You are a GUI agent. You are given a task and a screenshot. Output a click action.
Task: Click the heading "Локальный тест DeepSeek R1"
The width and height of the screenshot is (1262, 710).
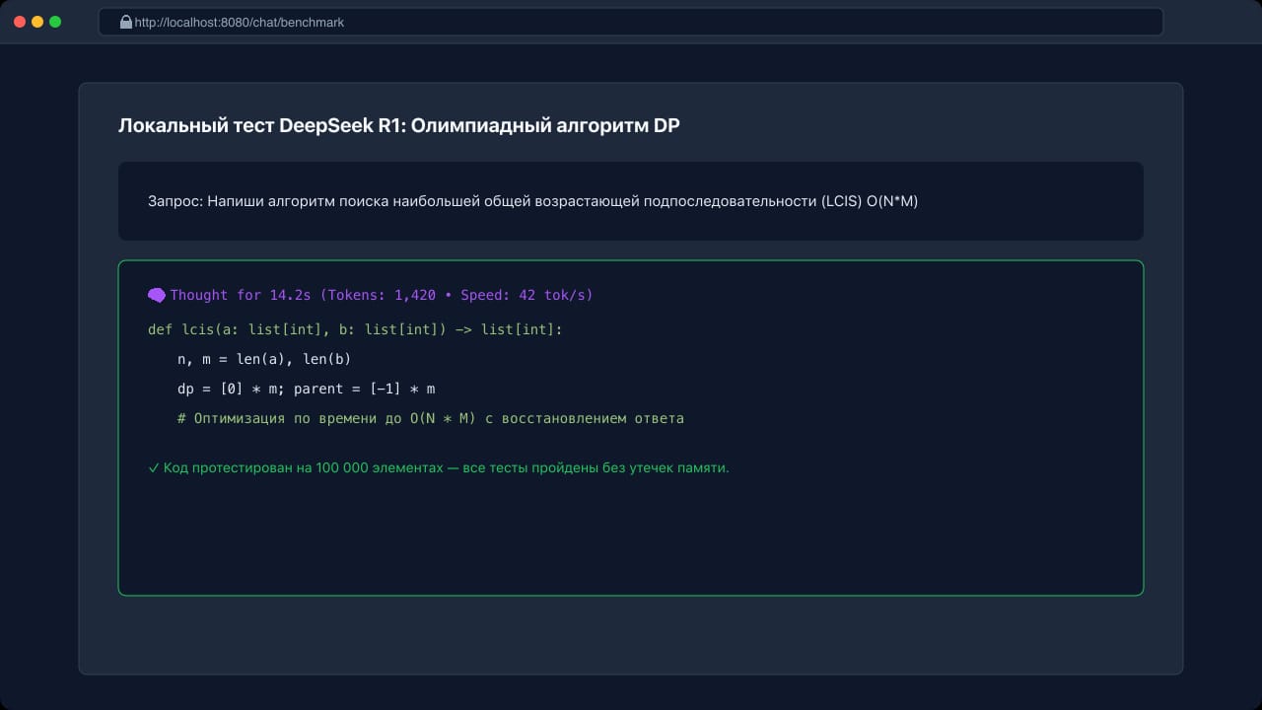coord(399,126)
